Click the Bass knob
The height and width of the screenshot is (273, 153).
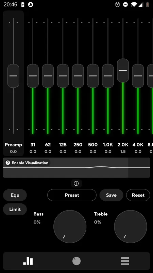[70, 226]
